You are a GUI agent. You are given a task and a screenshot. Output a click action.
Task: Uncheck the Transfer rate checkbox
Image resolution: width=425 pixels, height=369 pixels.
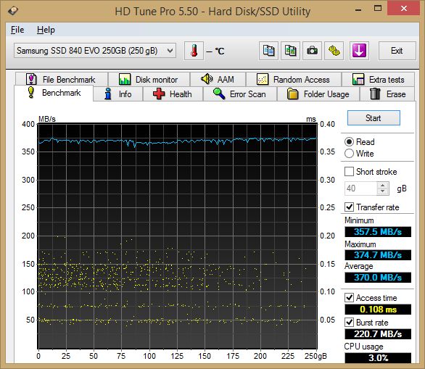tap(349, 207)
